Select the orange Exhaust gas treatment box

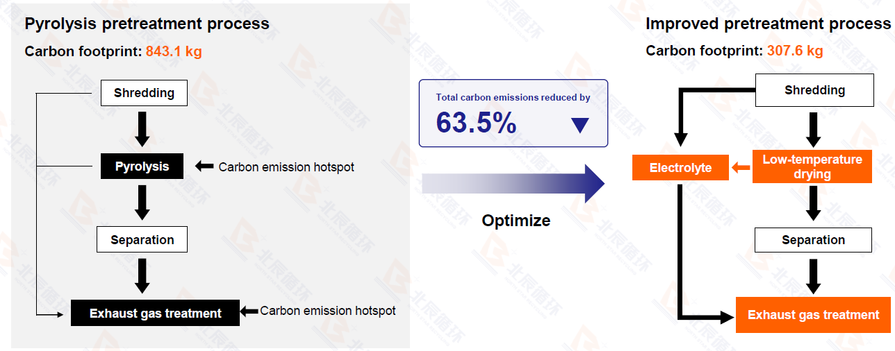coord(813,315)
